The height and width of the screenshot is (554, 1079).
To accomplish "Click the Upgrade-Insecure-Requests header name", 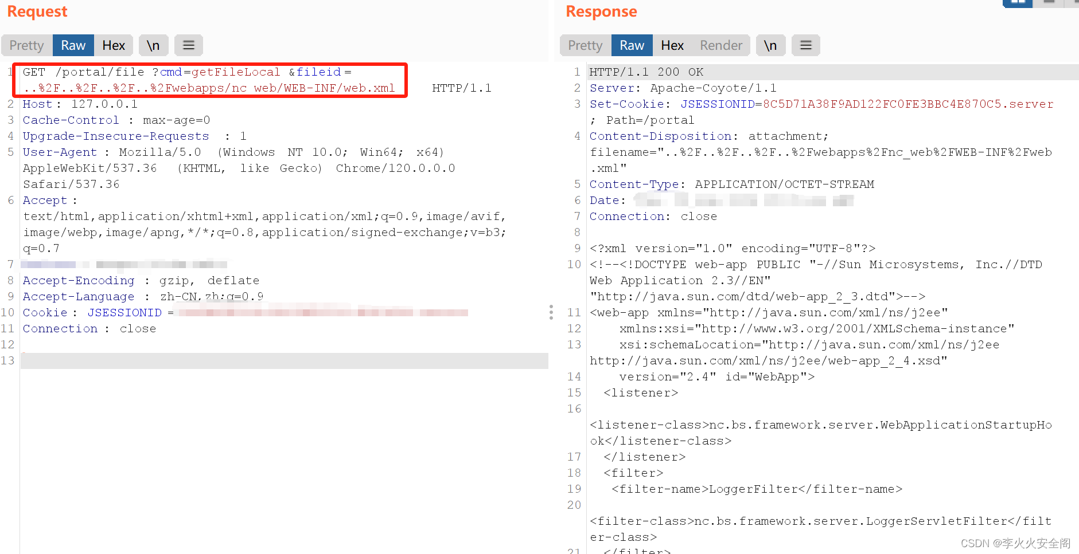I will 116,136.
